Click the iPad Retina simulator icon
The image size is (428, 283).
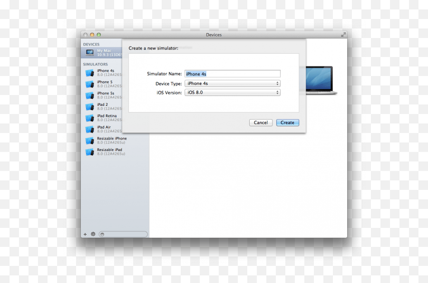pyautogui.click(x=90, y=117)
